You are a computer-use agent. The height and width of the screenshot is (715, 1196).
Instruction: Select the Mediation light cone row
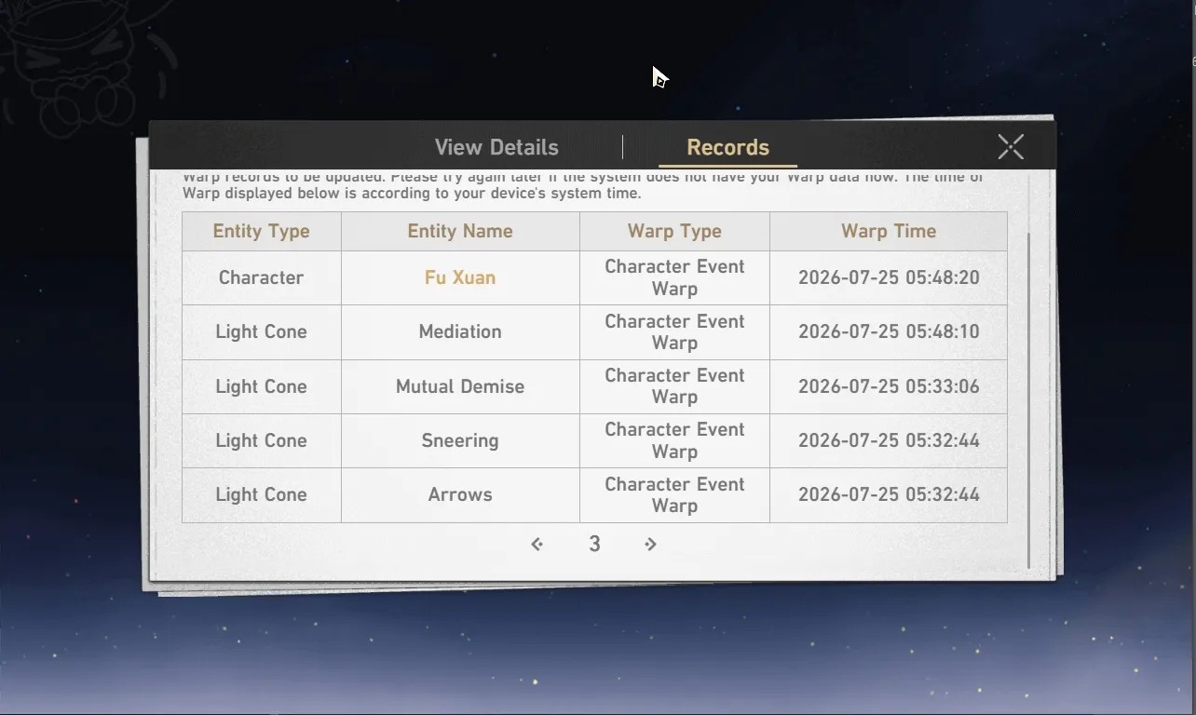[x=594, y=332]
